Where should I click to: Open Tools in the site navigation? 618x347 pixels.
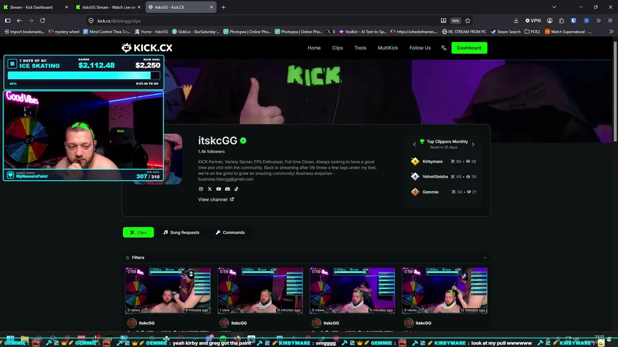tap(360, 48)
